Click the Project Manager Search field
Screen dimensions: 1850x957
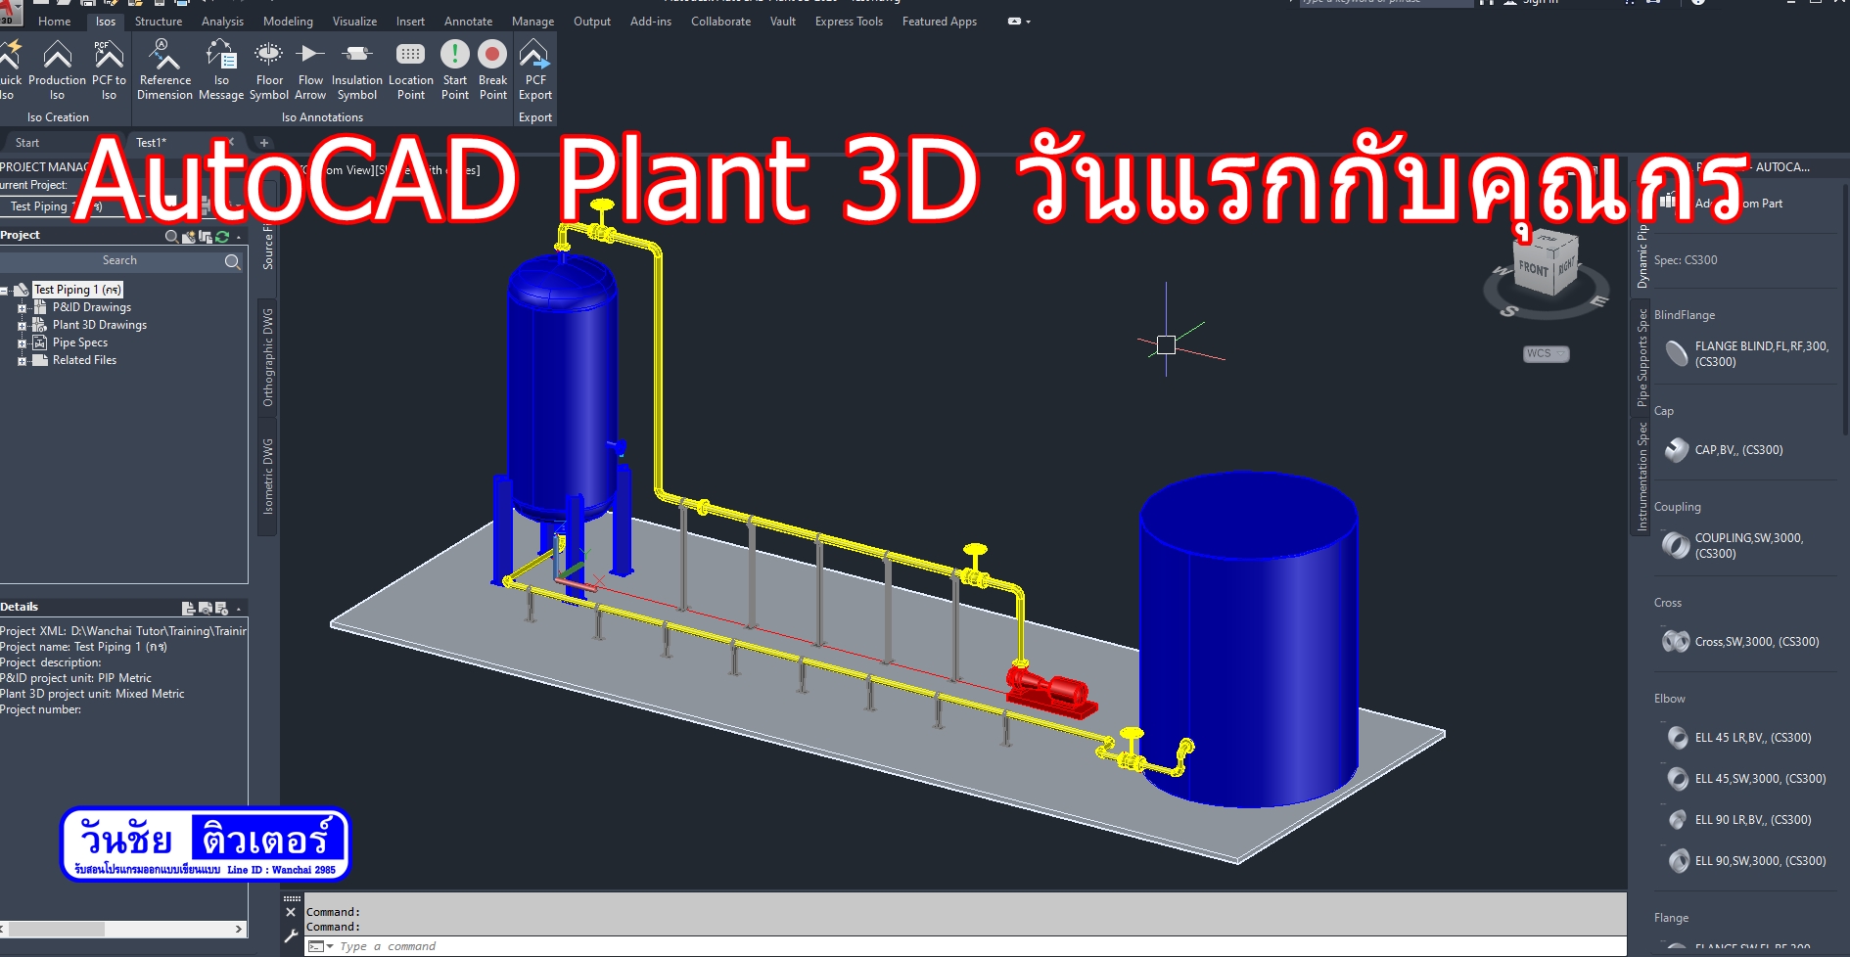point(120,261)
